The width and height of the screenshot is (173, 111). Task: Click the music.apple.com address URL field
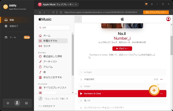pos(101,12)
